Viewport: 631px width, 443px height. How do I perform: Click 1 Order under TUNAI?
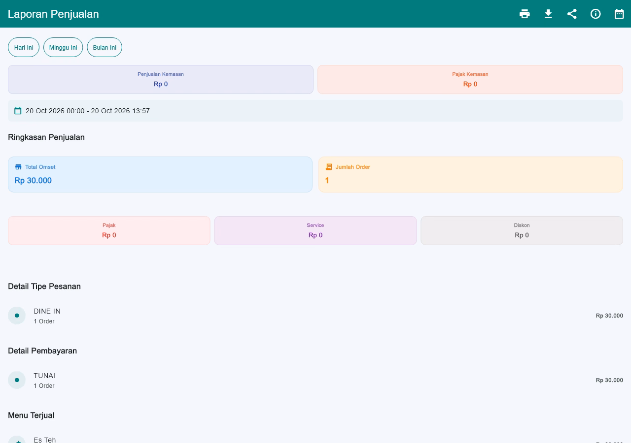coord(44,386)
